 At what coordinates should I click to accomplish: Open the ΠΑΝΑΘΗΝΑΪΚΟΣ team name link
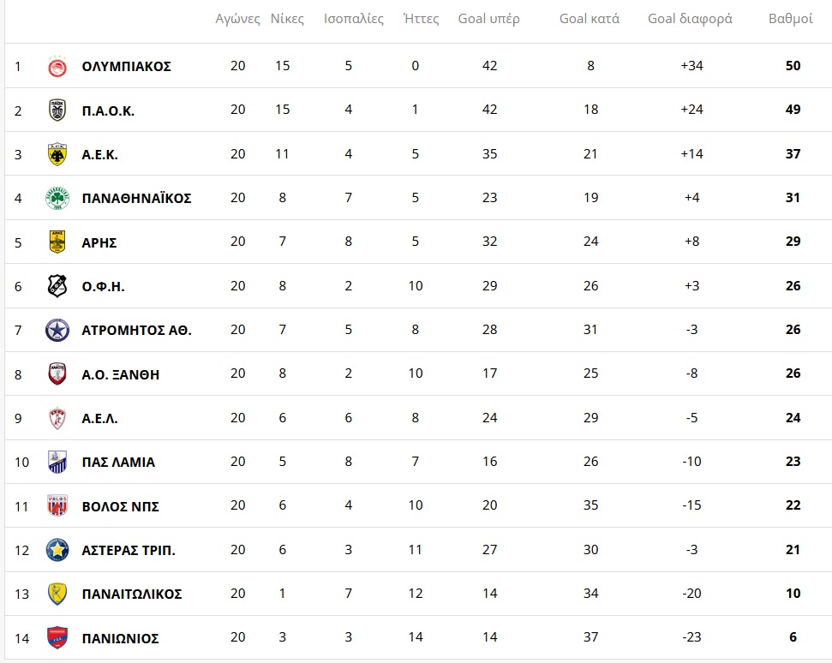pos(136,198)
